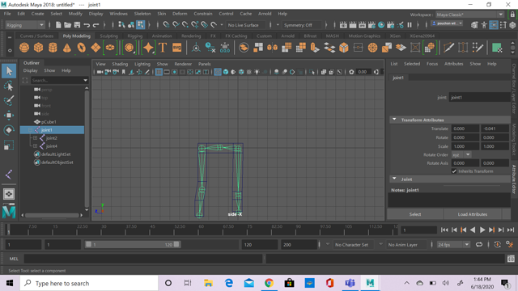
Task: Activate the Rotate tool in toolbox
Action: (x=9, y=130)
